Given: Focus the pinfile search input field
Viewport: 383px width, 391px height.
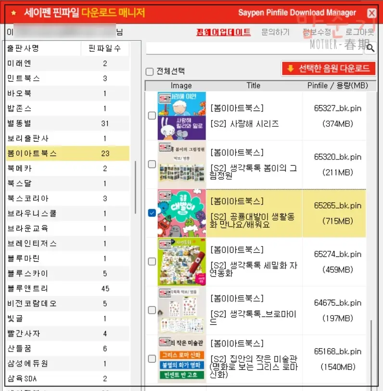Looking at the screenshot, I should pyautogui.click(x=255, y=48).
